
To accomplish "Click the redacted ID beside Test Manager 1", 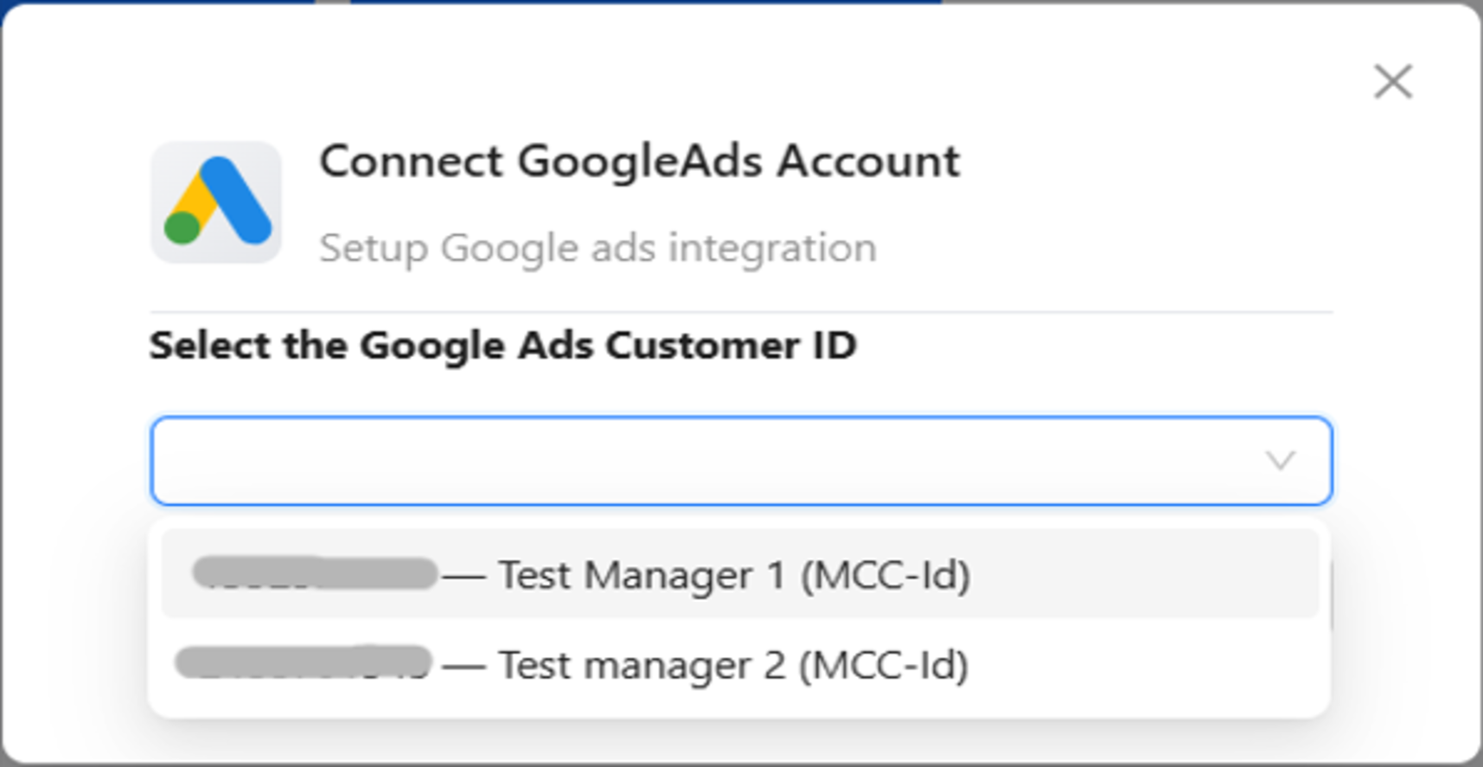I will pos(315,573).
